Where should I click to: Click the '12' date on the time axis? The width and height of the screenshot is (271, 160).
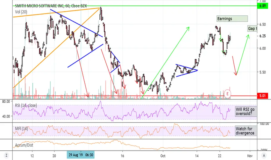pos(32,156)
